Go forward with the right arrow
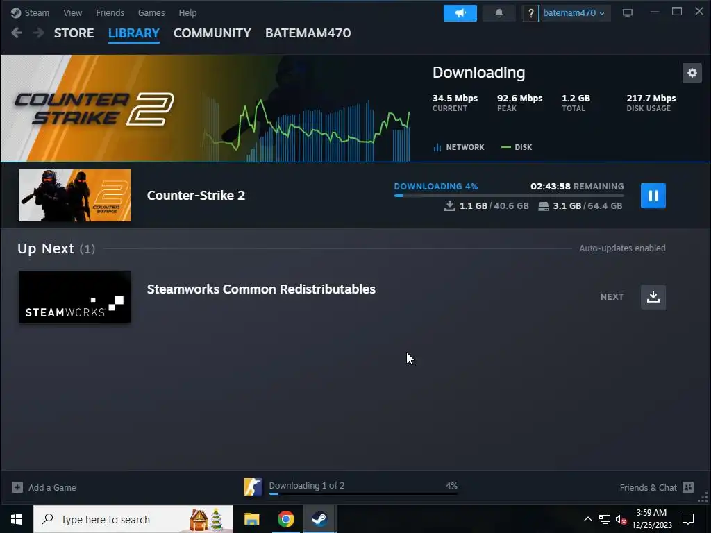Image resolution: width=711 pixels, height=533 pixels. [39, 33]
